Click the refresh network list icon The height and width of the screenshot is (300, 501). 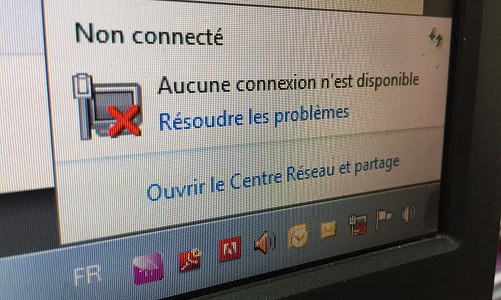pyautogui.click(x=436, y=37)
